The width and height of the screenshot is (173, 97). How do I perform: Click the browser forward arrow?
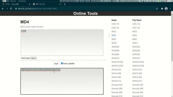(7, 9)
